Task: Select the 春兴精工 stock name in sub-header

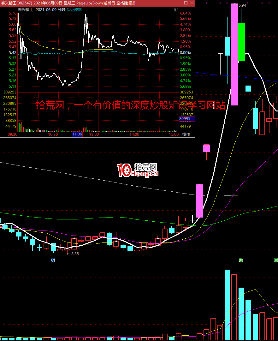Action: click(26, 10)
